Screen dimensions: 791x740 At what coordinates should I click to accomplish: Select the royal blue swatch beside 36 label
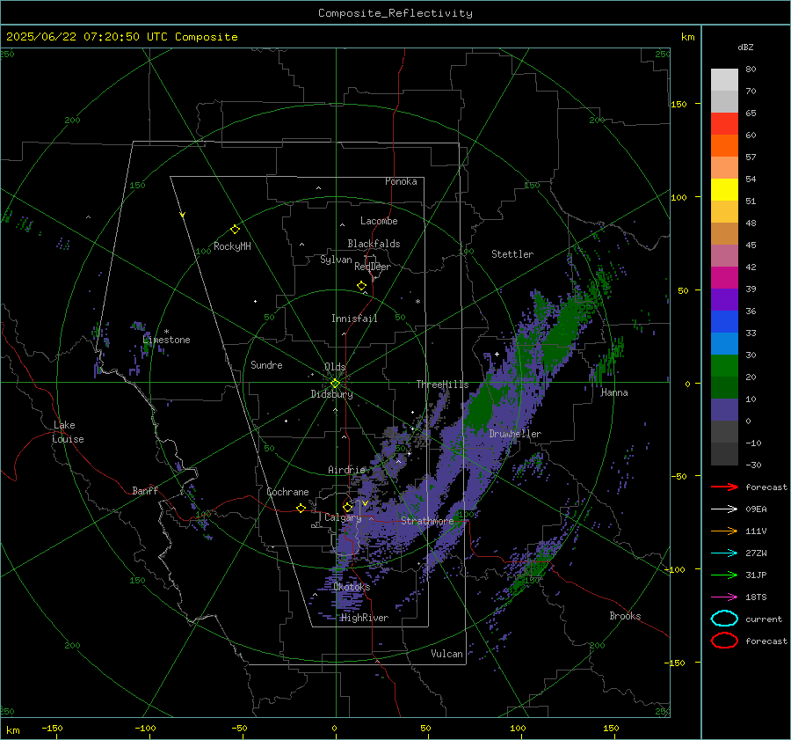click(x=724, y=322)
